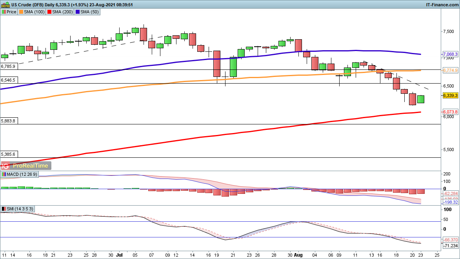Click the IG ProRealTime logo

[x=26, y=166]
